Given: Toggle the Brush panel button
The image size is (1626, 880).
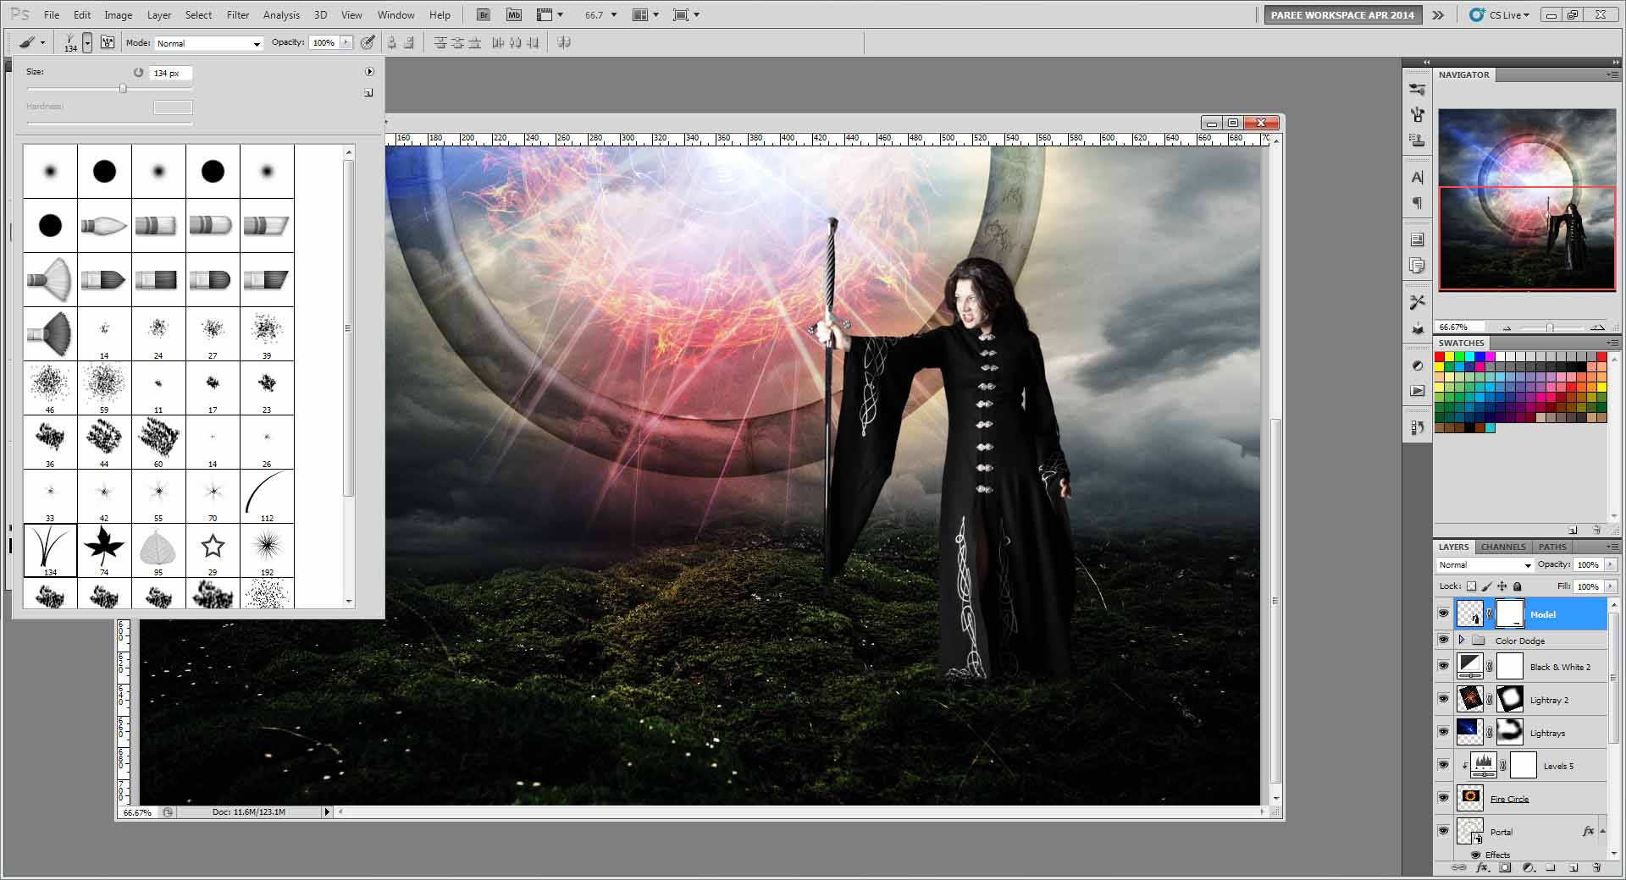Looking at the screenshot, I should coord(108,42).
